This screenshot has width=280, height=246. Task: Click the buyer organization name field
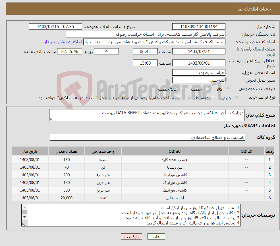145,34
